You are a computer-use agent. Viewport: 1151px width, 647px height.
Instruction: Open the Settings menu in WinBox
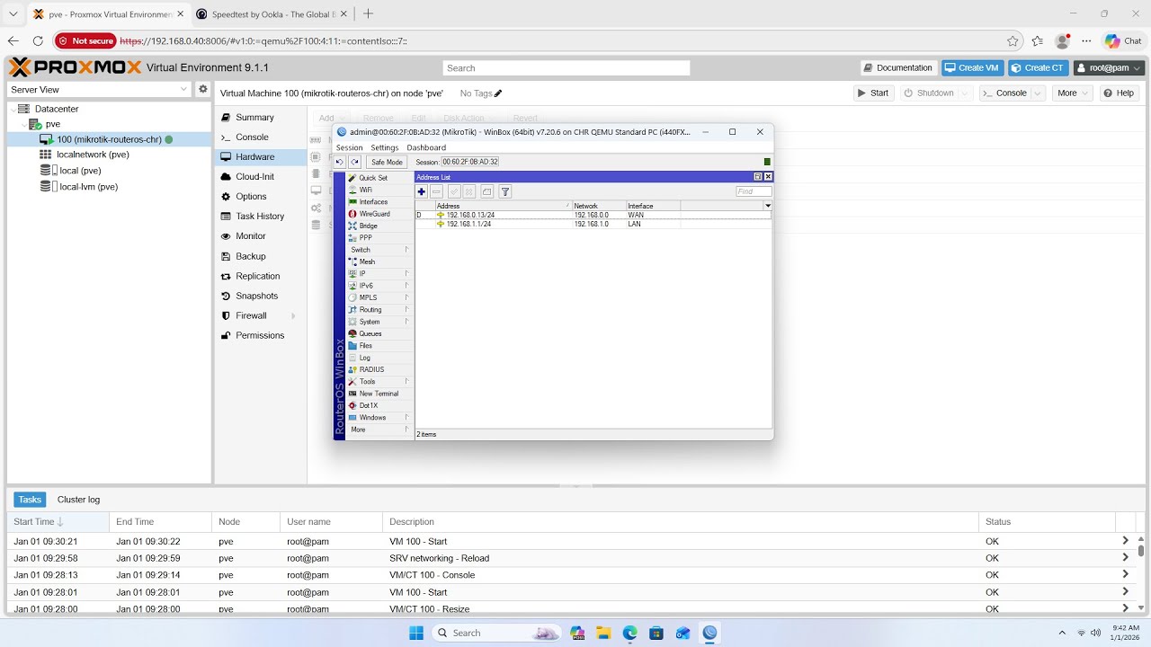[385, 147]
